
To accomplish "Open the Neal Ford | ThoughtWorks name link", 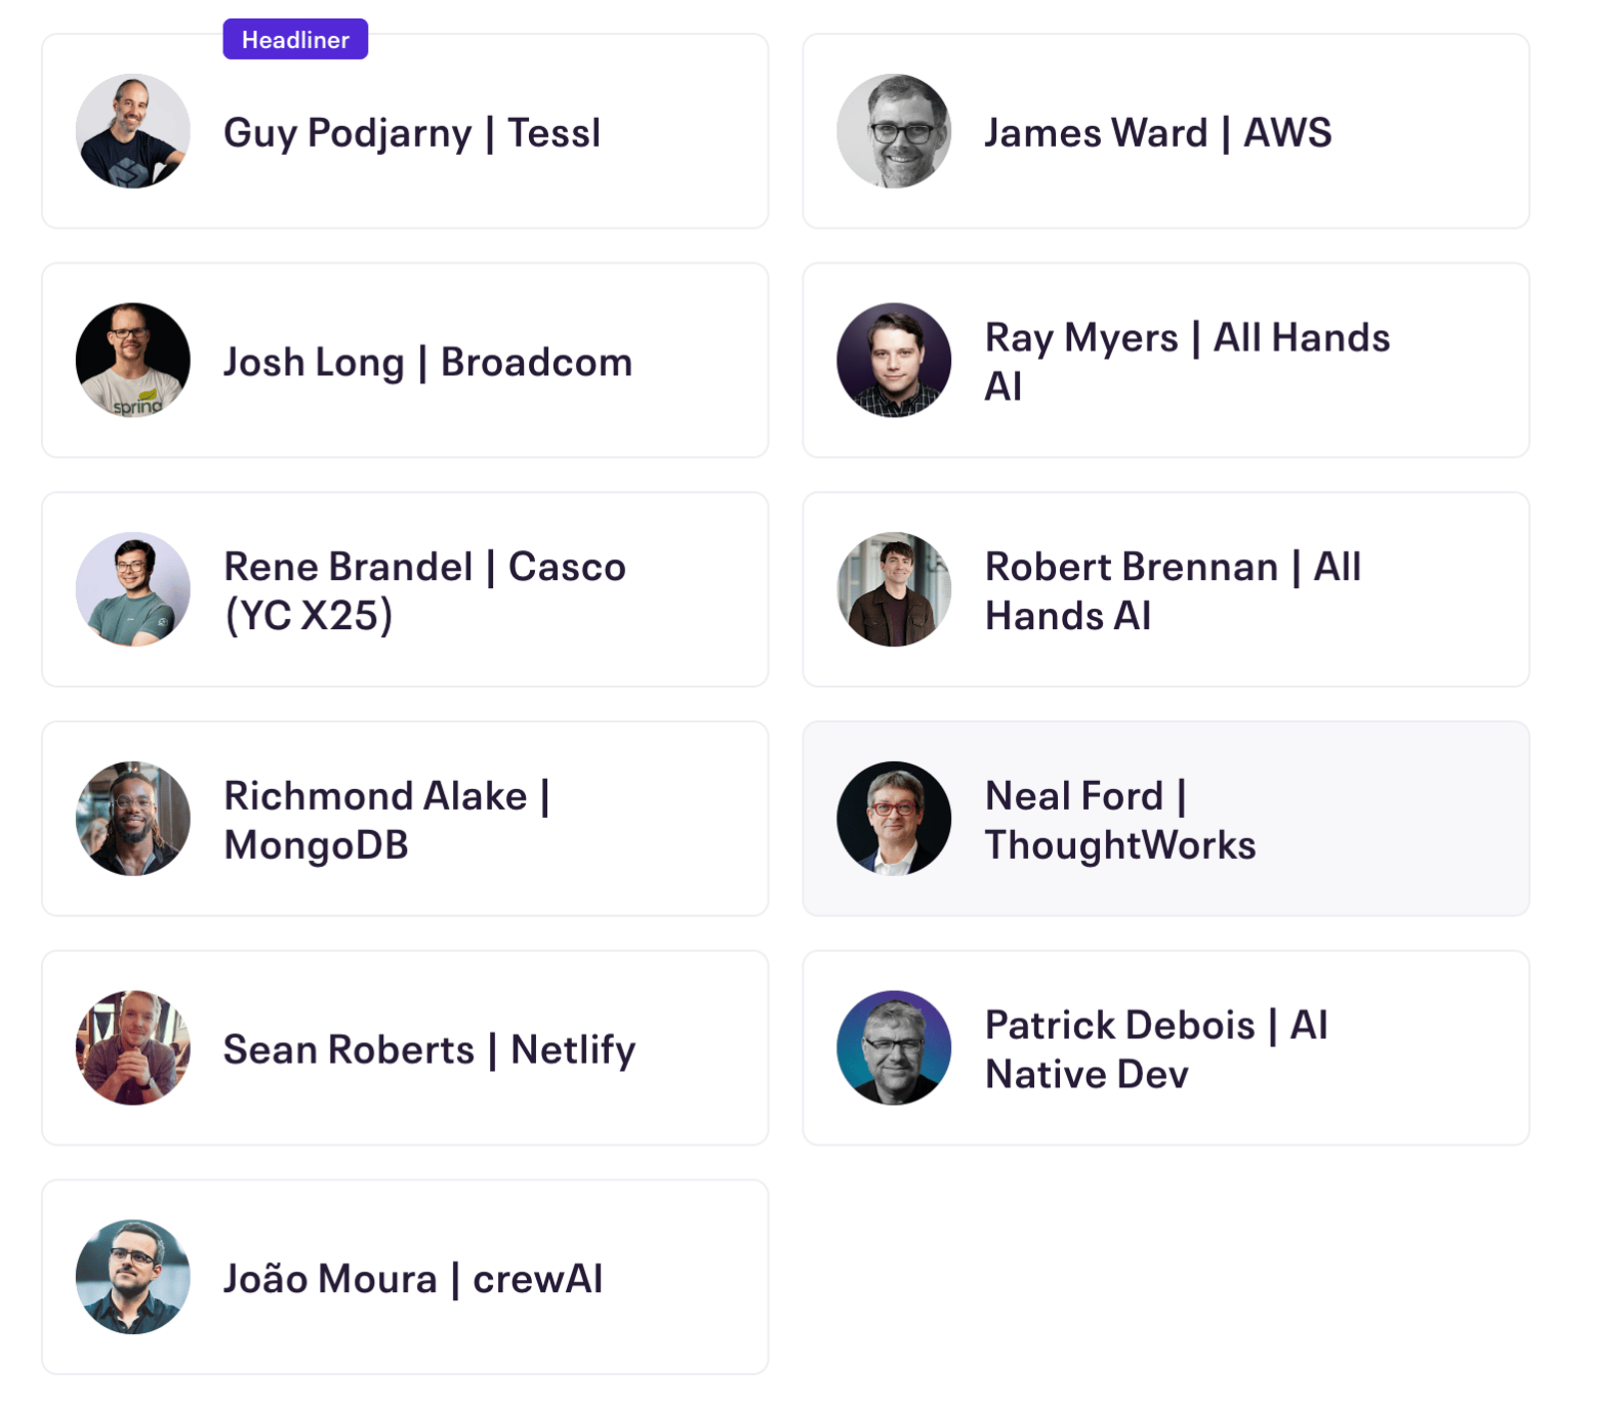I will pyautogui.click(x=1120, y=820).
